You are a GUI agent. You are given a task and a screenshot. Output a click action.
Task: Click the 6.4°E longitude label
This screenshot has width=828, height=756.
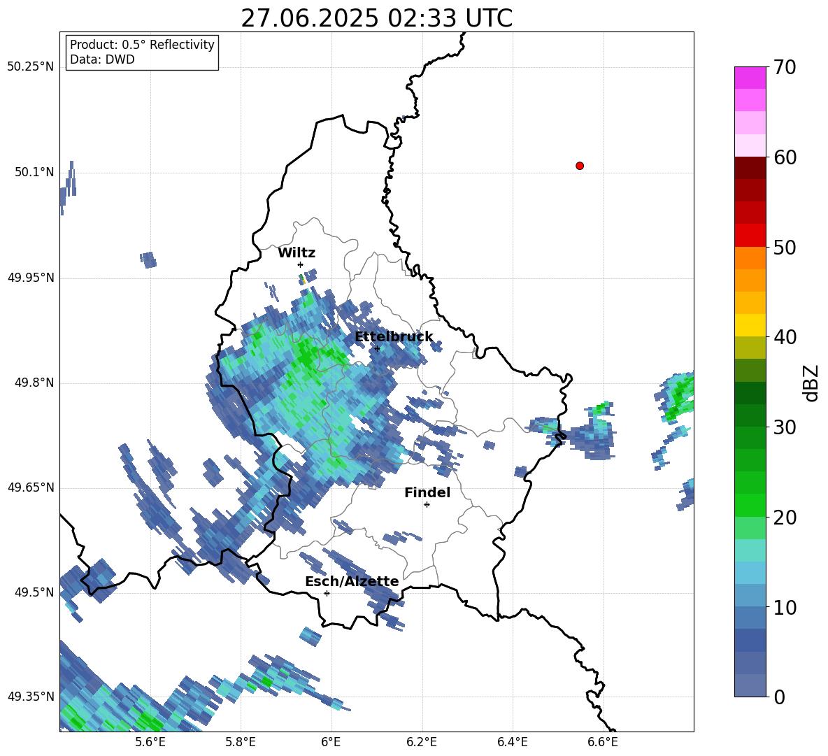point(512,742)
